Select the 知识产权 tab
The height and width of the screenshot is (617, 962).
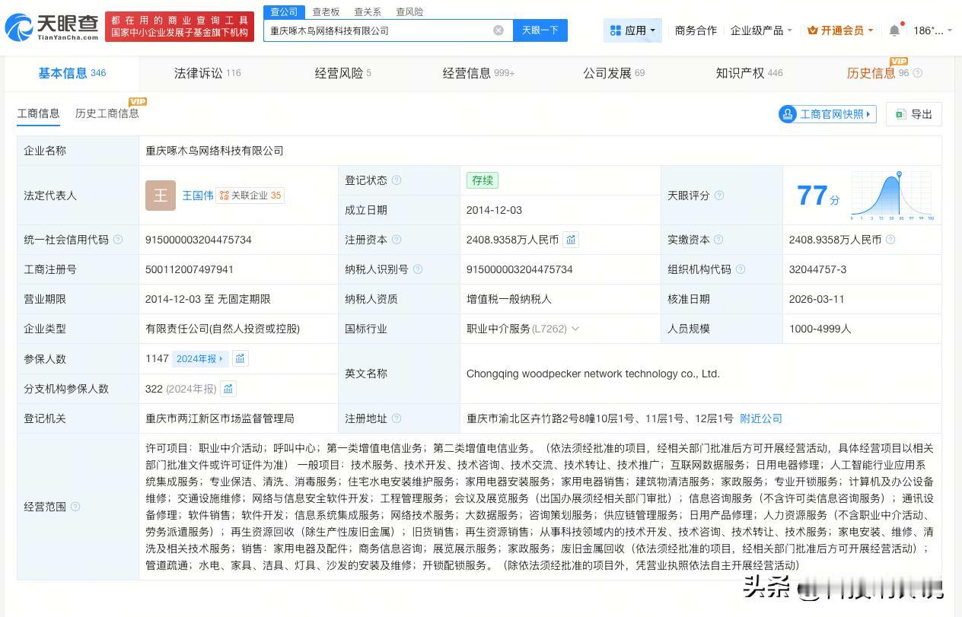(x=749, y=73)
